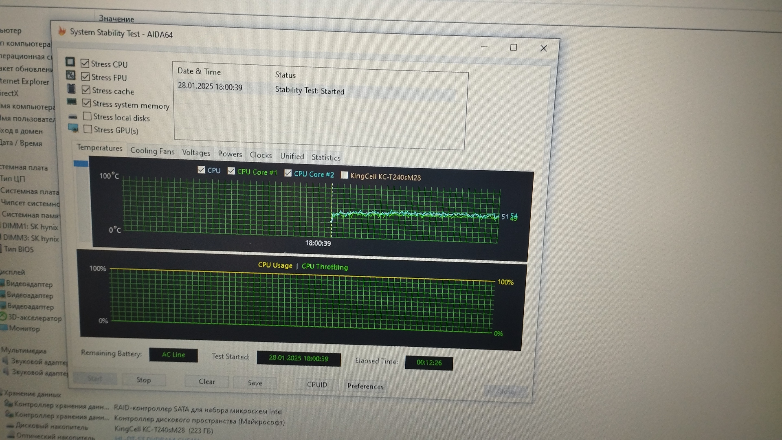Open CPUID panel
782x440 pixels.
317,385
